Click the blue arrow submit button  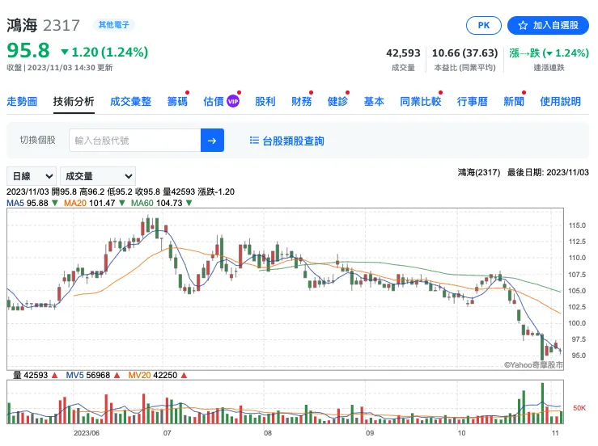point(212,141)
